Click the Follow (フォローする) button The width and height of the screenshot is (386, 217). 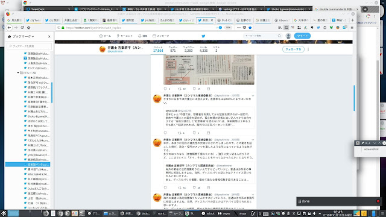(x=293, y=49)
